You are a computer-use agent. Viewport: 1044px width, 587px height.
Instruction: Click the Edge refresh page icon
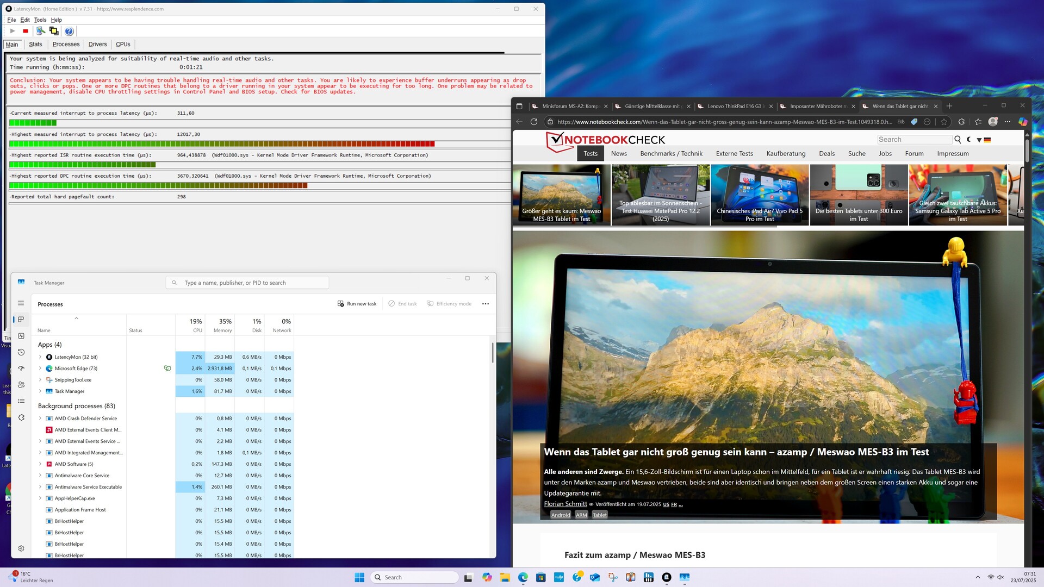coord(534,122)
